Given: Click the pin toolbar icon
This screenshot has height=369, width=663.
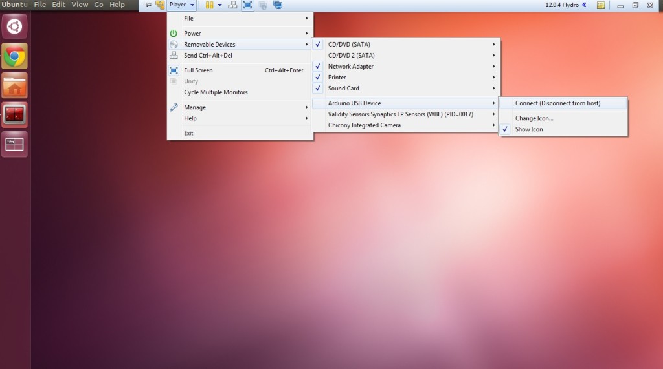Looking at the screenshot, I should tap(147, 5).
